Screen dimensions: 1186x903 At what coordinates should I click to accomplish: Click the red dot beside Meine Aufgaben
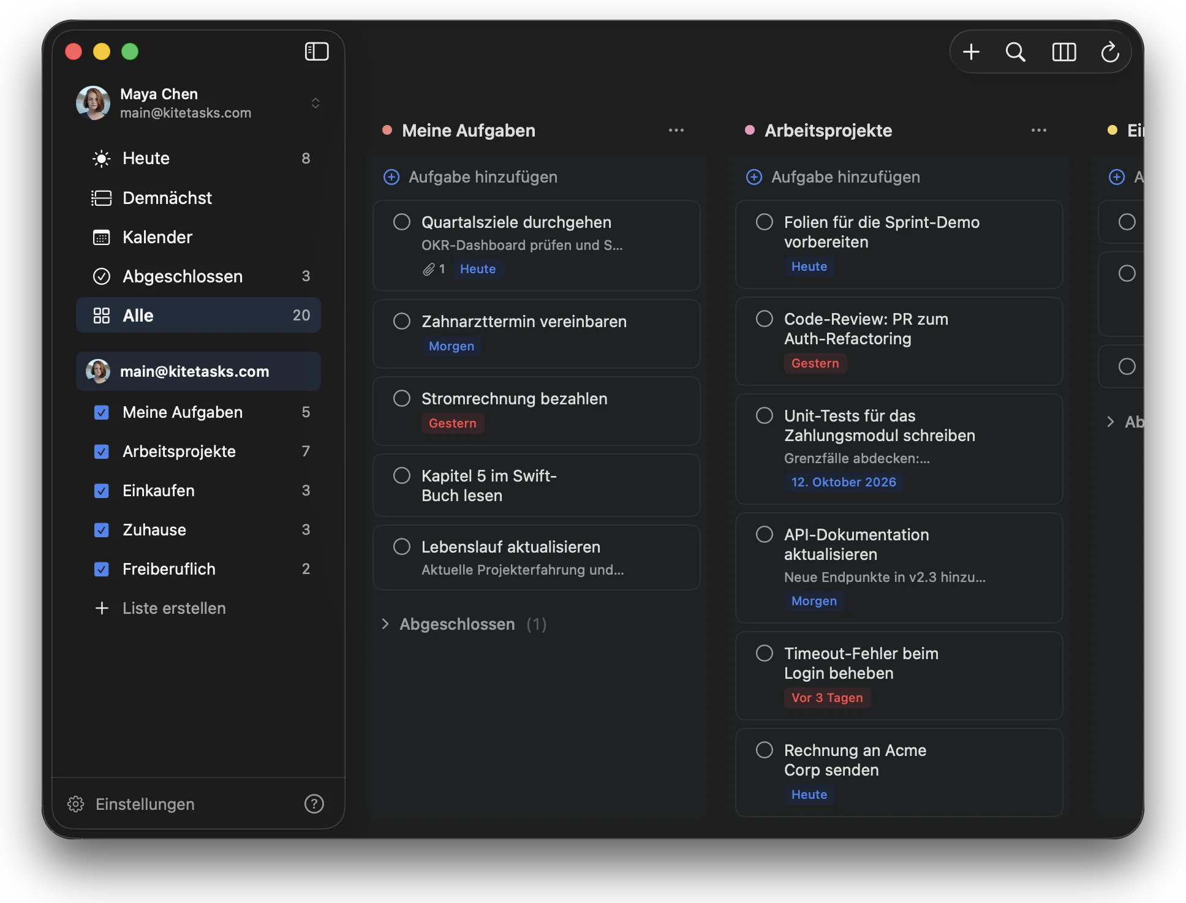[x=387, y=130]
